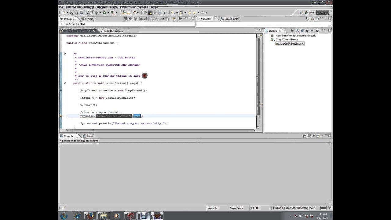391x220 pixels.
Task: Open the Run launch dropdown arrow
Action: point(108,13)
